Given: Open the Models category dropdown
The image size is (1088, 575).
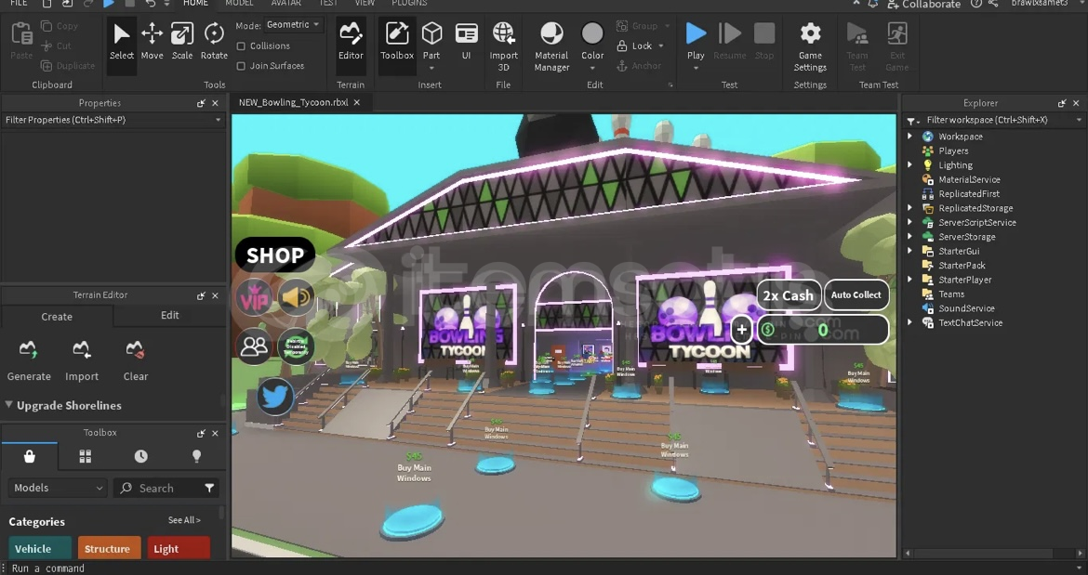Looking at the screenshot, I should tap(58, 489).
